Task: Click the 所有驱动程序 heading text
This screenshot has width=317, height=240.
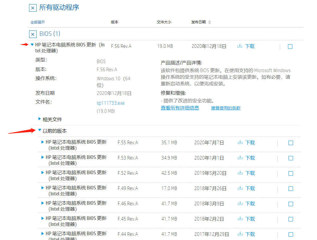Action: pos(59,7)
